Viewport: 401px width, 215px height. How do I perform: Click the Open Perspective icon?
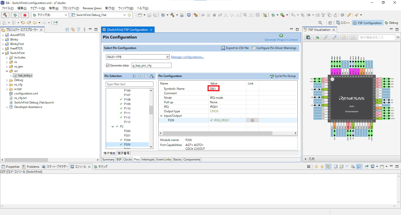(330, 23)
